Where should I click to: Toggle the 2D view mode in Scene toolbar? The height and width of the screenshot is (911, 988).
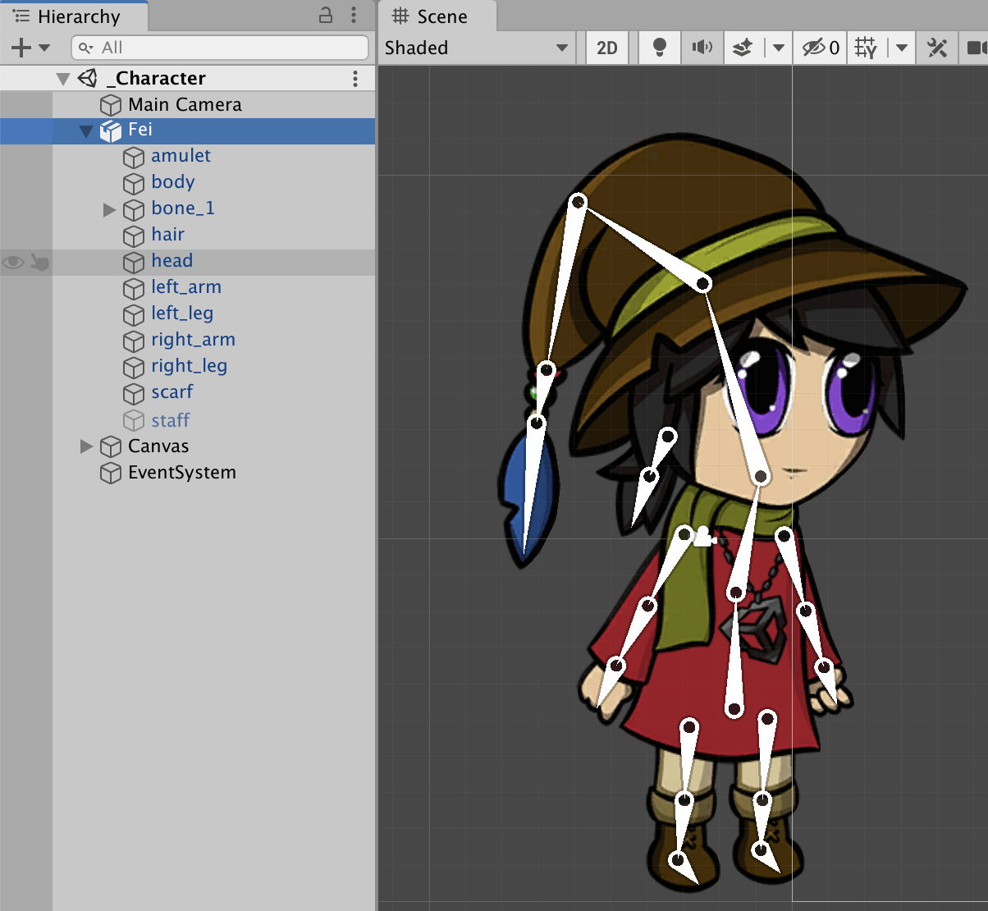coord(606,47)
